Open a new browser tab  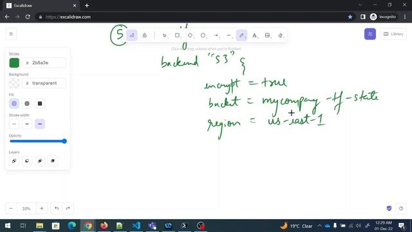coord(87,6)
